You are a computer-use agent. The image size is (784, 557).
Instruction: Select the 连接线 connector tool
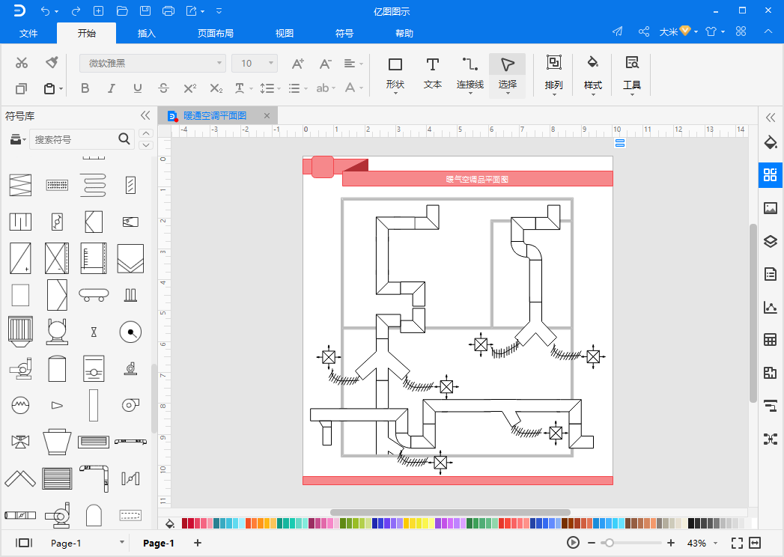click(x=470, y=75)
